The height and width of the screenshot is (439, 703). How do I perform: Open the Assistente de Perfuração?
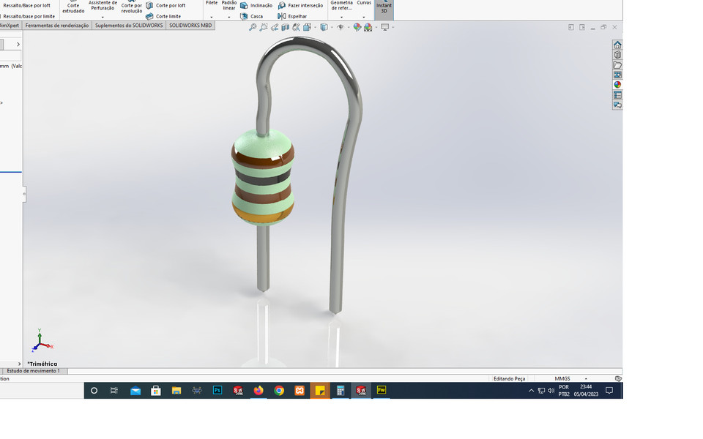pyautogui.click(x=103, y=6)
